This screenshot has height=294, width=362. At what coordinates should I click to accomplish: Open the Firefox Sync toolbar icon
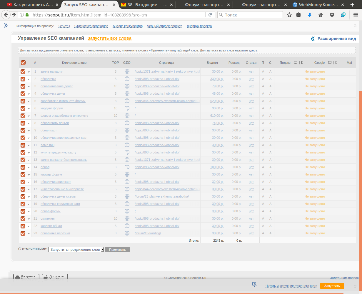click(x=343, y=15)
